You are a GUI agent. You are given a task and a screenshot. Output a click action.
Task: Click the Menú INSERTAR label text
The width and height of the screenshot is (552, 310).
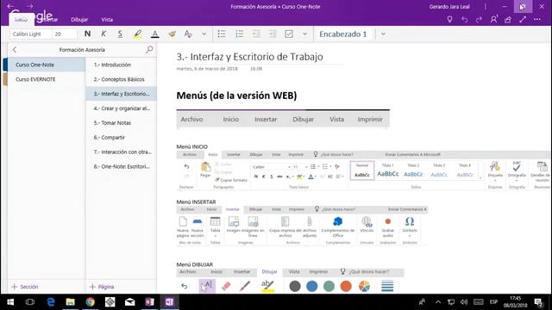pyautogui.click(x=196, y=201)
